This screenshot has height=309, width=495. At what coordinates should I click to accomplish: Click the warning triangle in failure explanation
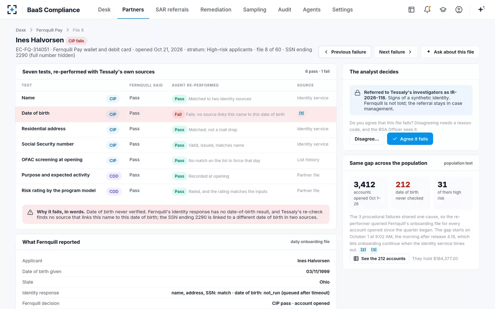30,212
